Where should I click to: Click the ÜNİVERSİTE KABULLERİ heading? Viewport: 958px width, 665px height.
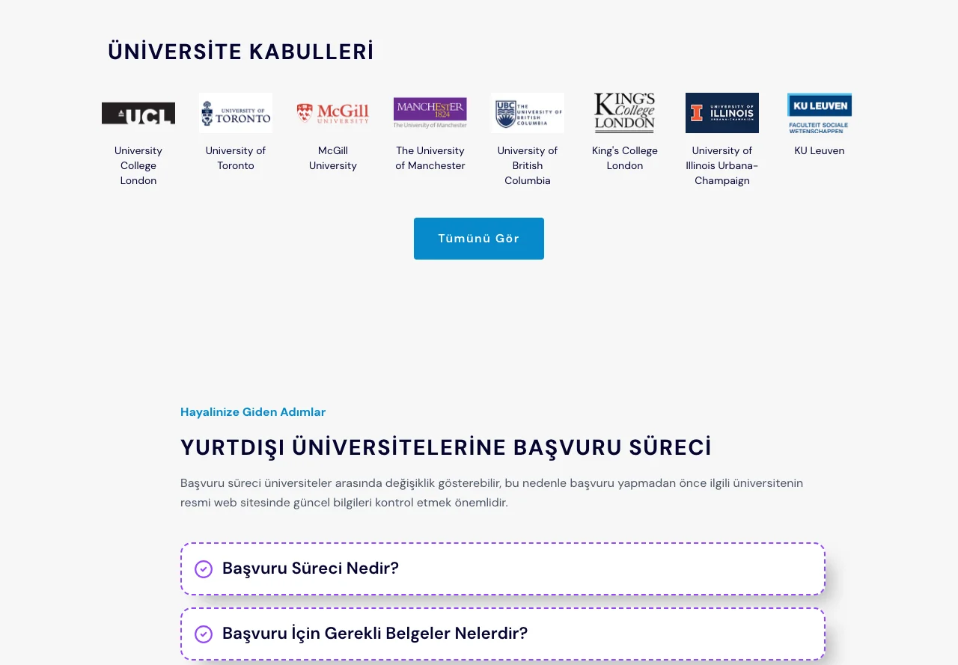tap(241, 52)
